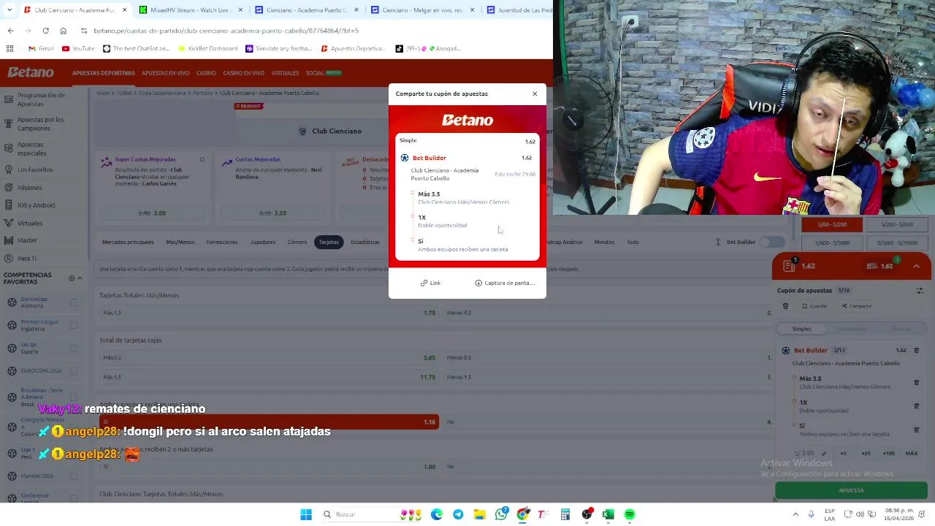
Task: Open the Virtuales menu item
Action: (x=285, y=73)
